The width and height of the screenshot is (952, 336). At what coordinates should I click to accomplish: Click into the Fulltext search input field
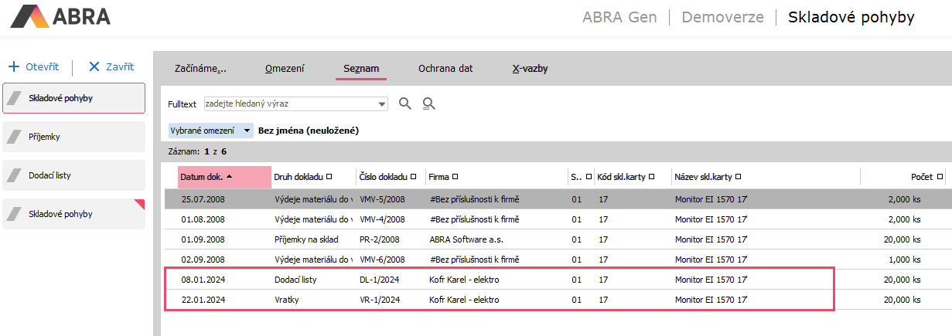pos(290,104)
